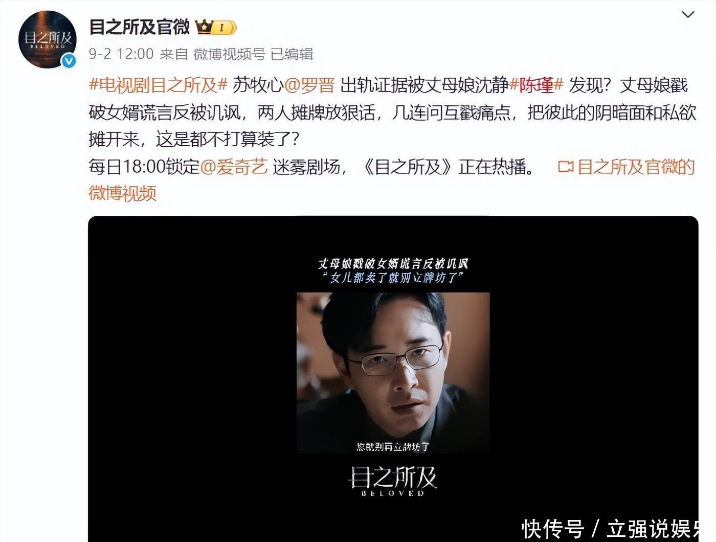Screen dimensions: 716x542
Task: Open the #陈瑾# hashtag link
Action: click(536, 85)
